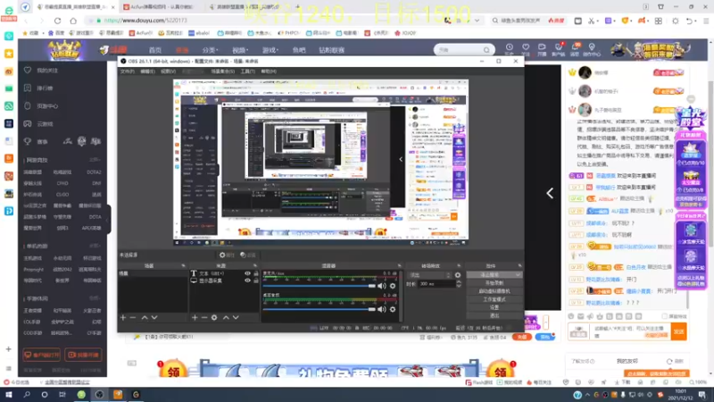Reload the Douyu page in browser
The height and width of the screenshot is (402, 714).
coord(57,21)
